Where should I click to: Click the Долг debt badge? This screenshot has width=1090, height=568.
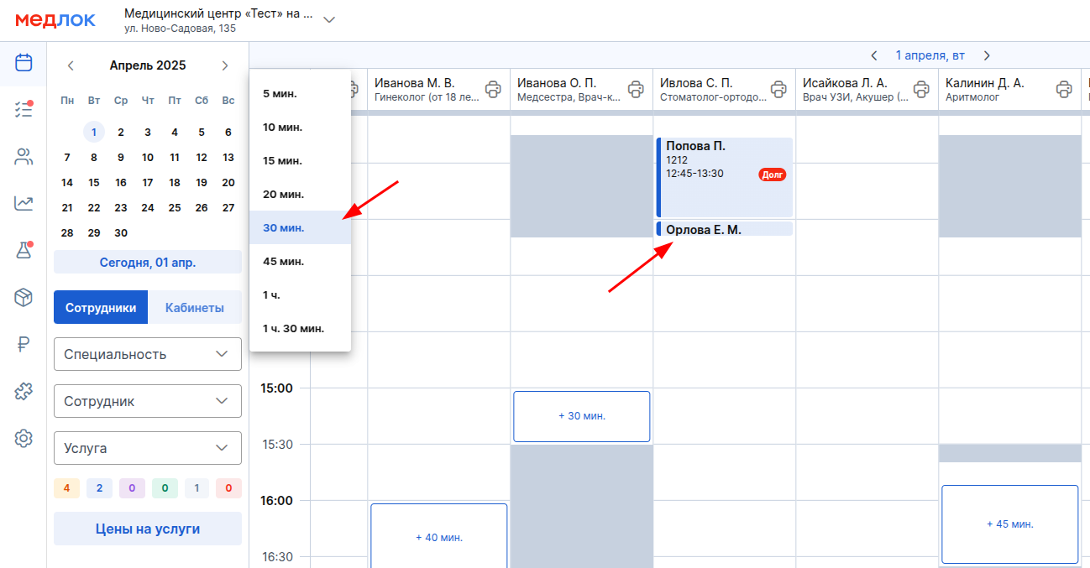tap(772, 175)
